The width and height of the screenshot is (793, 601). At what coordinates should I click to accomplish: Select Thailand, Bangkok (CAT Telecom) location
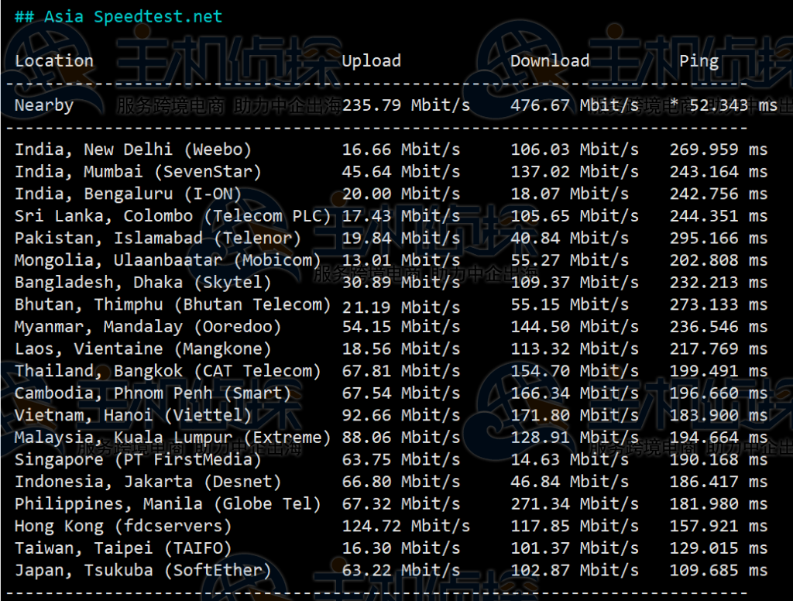pyautogui.click(x=167, y=371)
